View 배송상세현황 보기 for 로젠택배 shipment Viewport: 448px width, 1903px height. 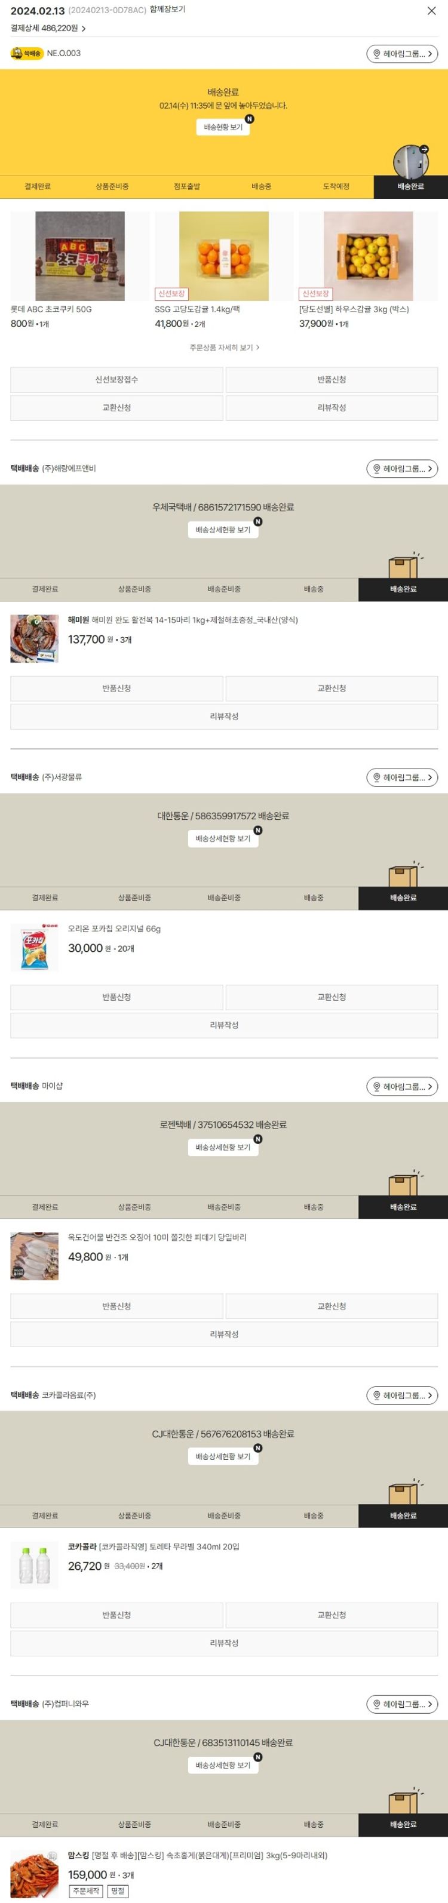click(x=223, y=1147)
